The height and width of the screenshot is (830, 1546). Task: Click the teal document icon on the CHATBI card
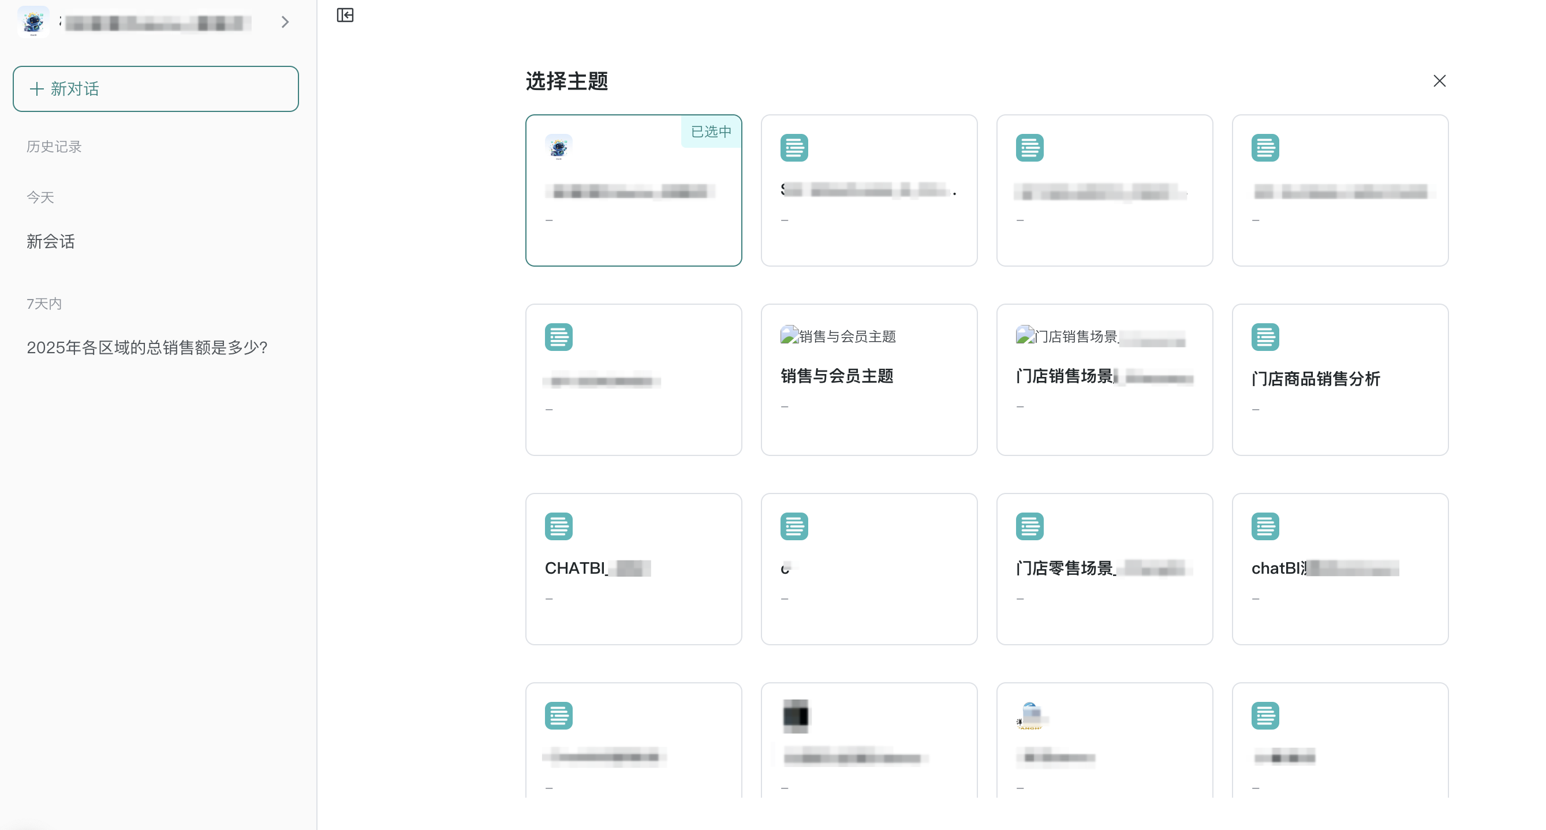[558, 526]
